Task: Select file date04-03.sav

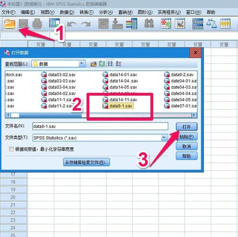Action: click(181, 87)
